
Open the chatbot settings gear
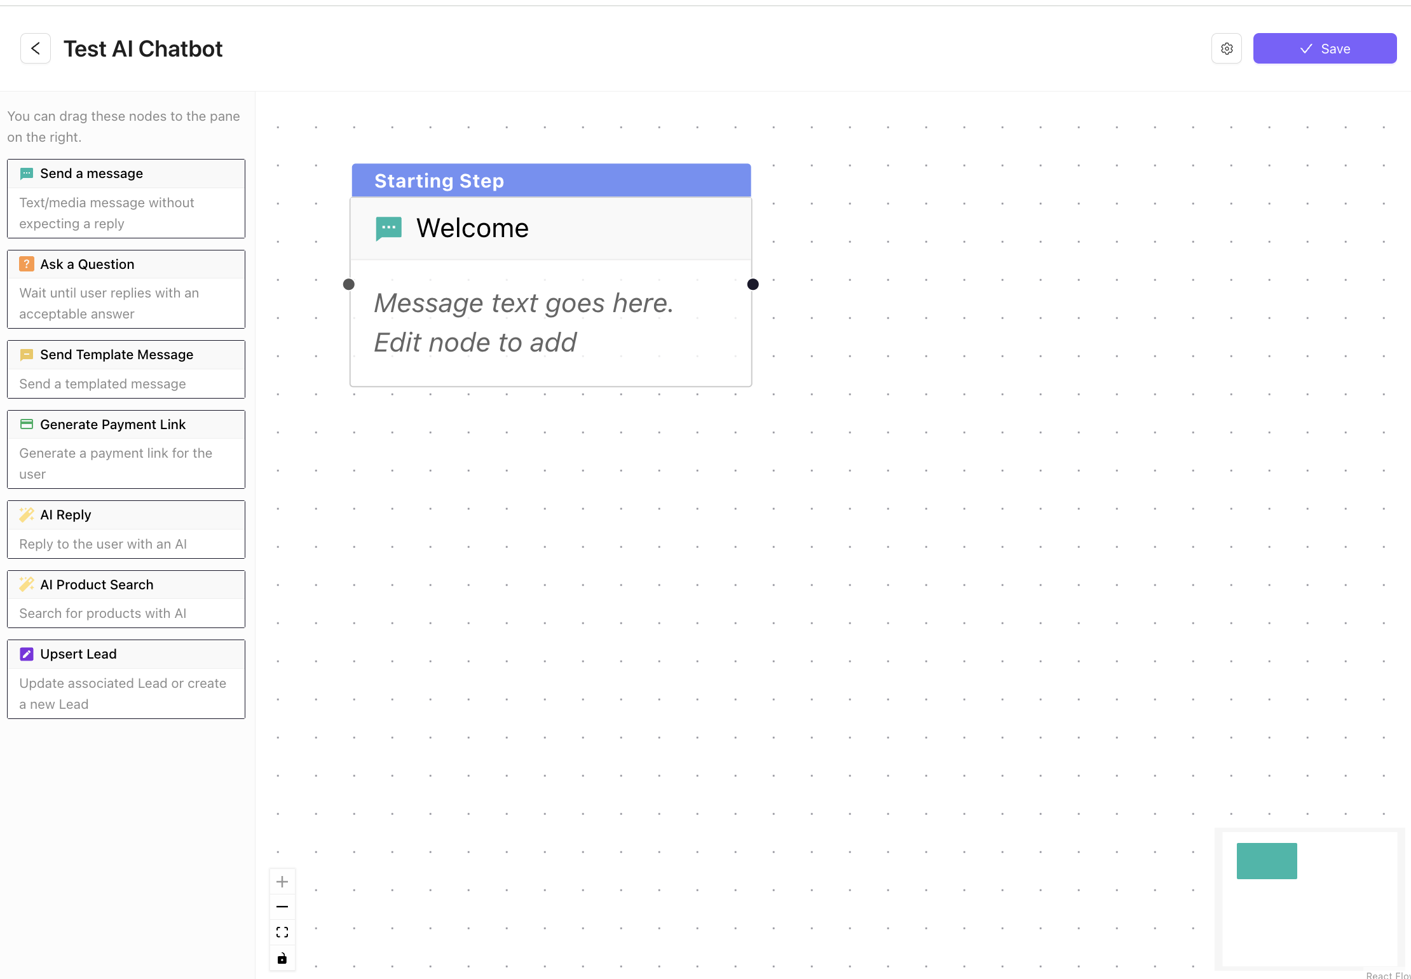(x=1227, y=48)
